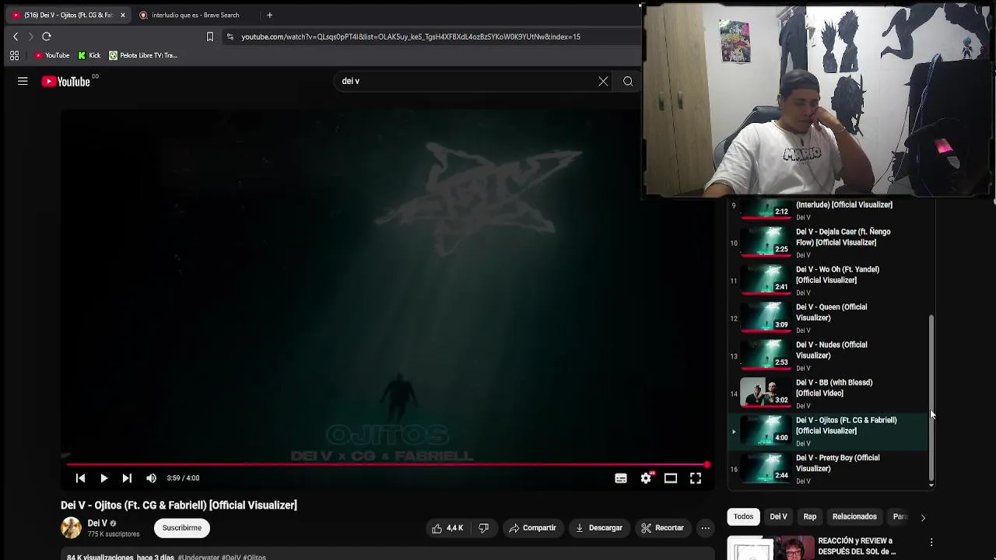Screen dimensions: 996x560
Task: Play Dei V - Queen playlist item
Action: pos(829,318)
